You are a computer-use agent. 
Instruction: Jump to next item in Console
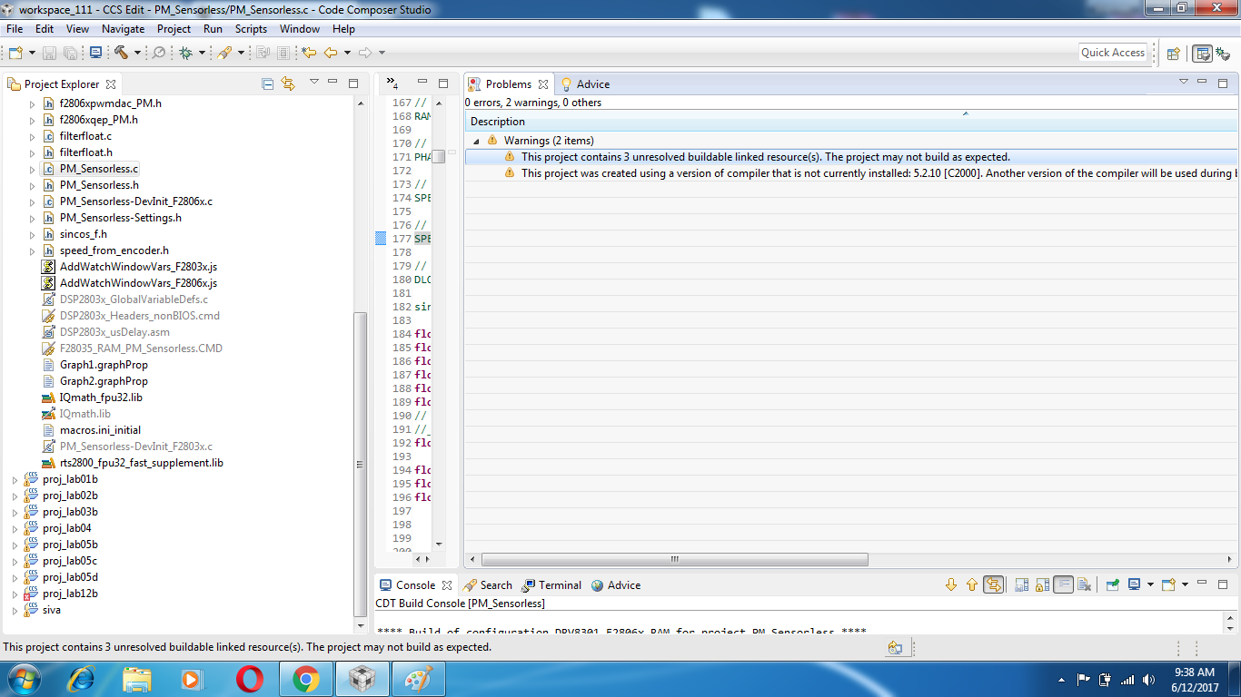(951, 585)
